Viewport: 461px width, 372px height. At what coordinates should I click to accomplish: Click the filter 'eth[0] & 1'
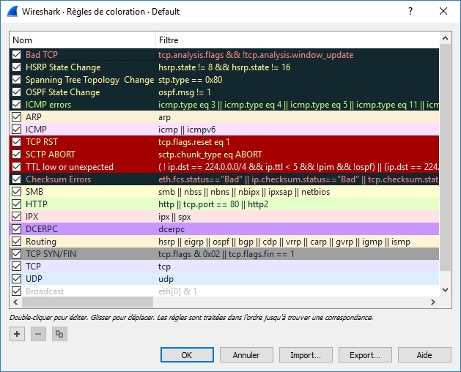pos(177,291)
